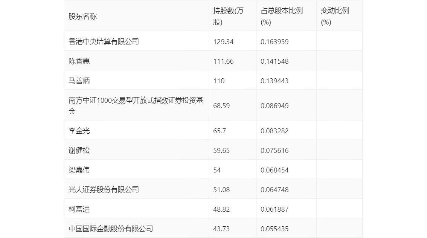Click the holding value 54
The height and width of the screenshot is (238, 427).
tap(217, 170)
